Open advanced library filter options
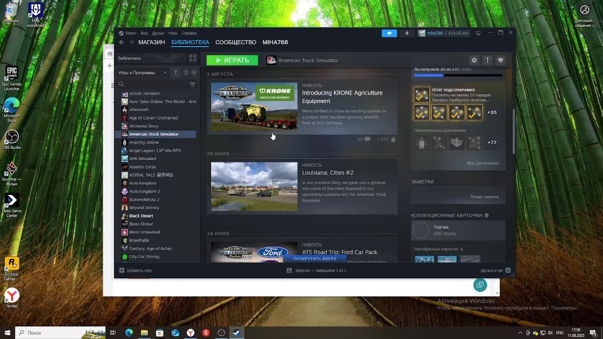 (x=193, y=84)
